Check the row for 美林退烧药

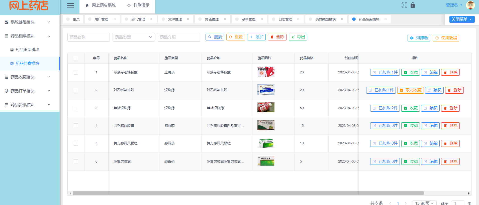coord(76,108)
